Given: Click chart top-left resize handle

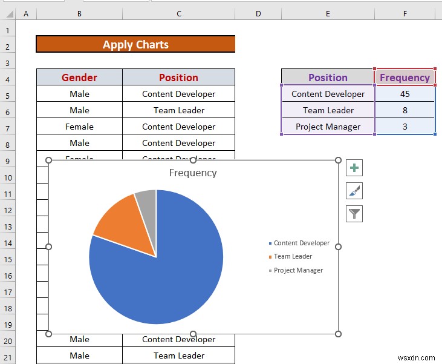Looking at the screenshot, I should click(x=48, y=160).
